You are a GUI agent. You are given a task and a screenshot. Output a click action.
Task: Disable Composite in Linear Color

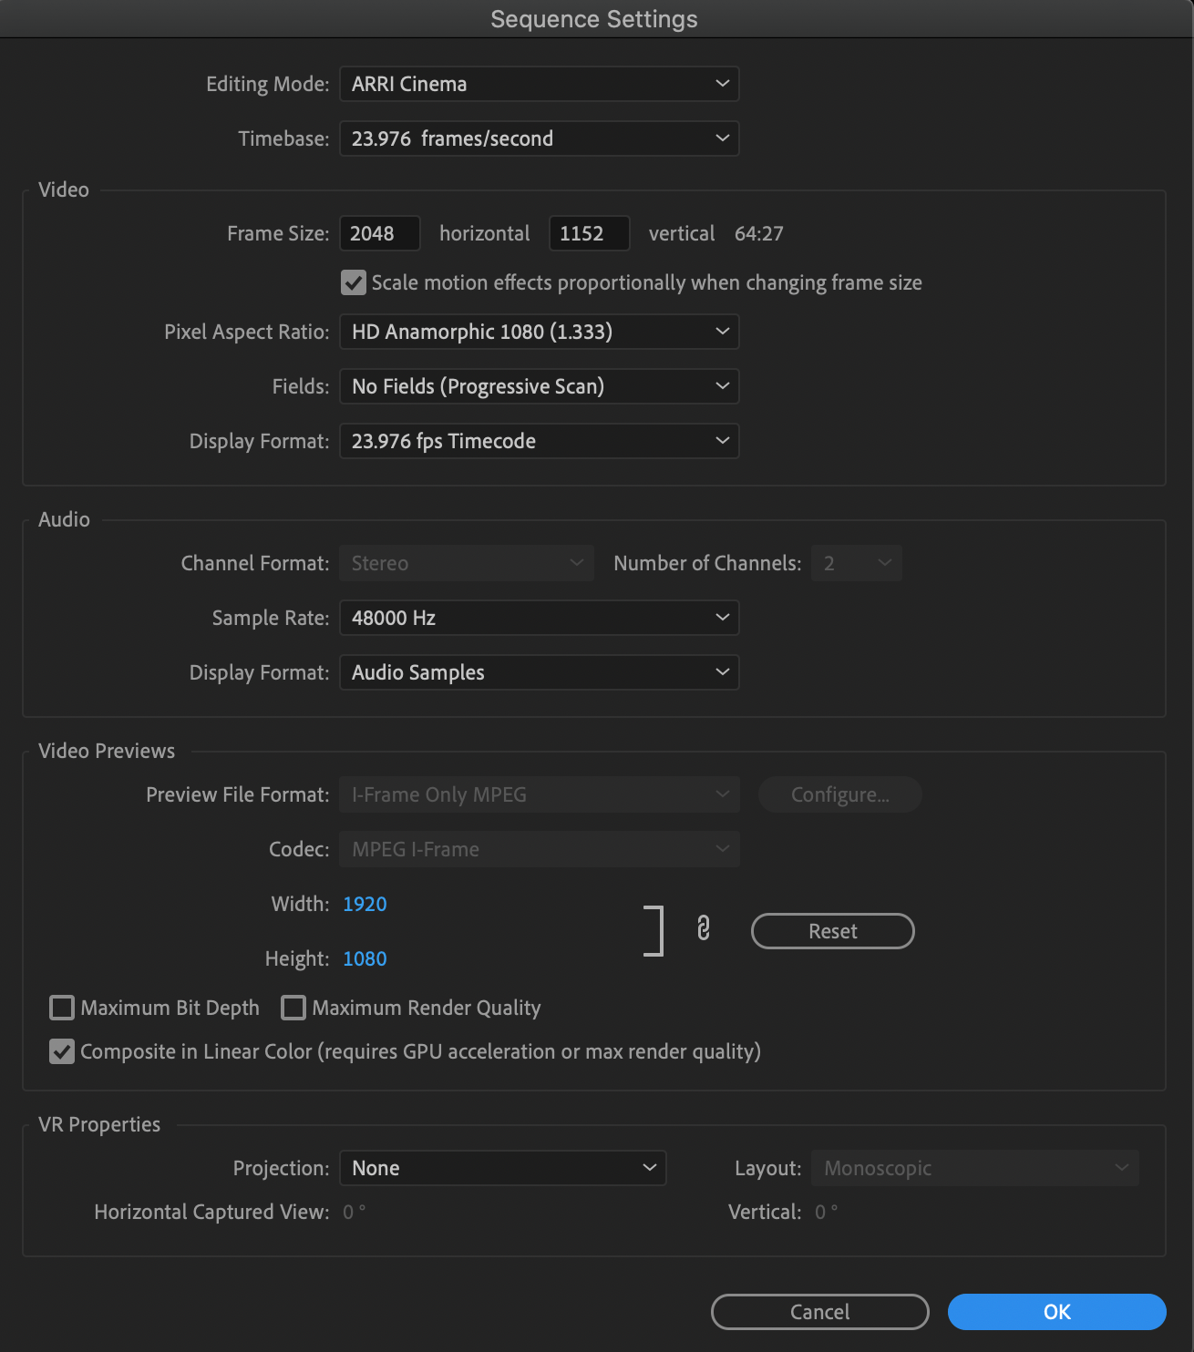click(61, 1051)
